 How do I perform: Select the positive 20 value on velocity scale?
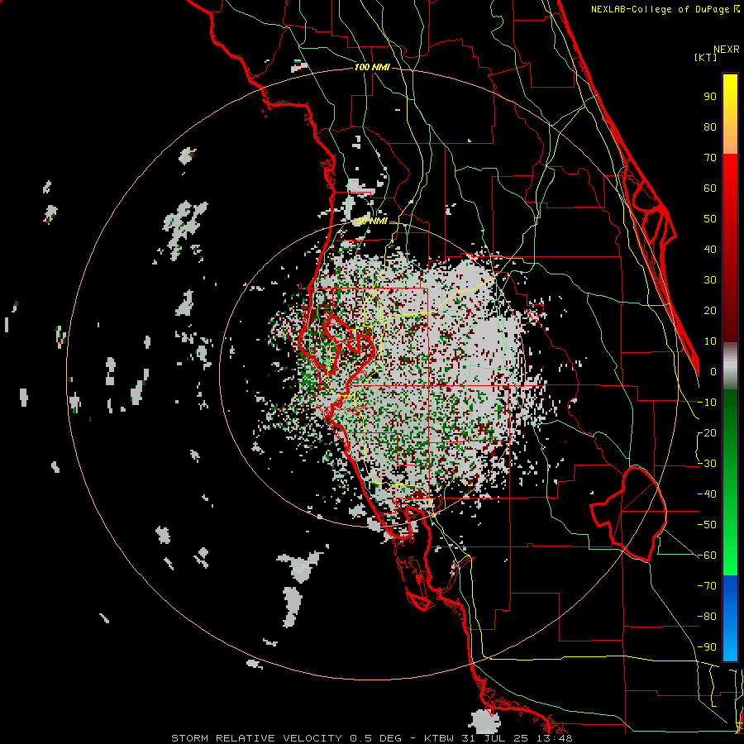pos(710,310)
